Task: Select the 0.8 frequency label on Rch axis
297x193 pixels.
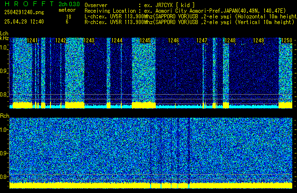Action: pos(4,177)
